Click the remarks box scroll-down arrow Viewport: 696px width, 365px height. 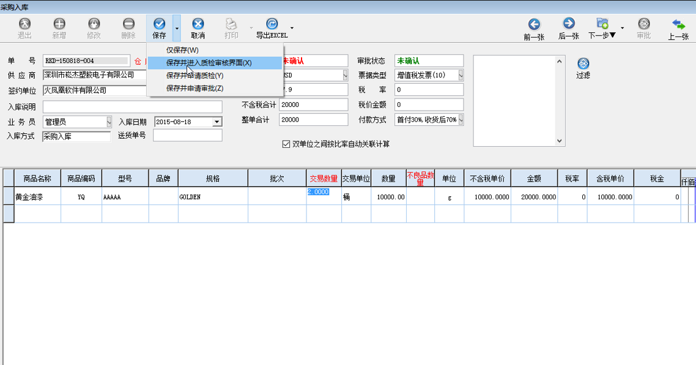click(x=560, y=141)
